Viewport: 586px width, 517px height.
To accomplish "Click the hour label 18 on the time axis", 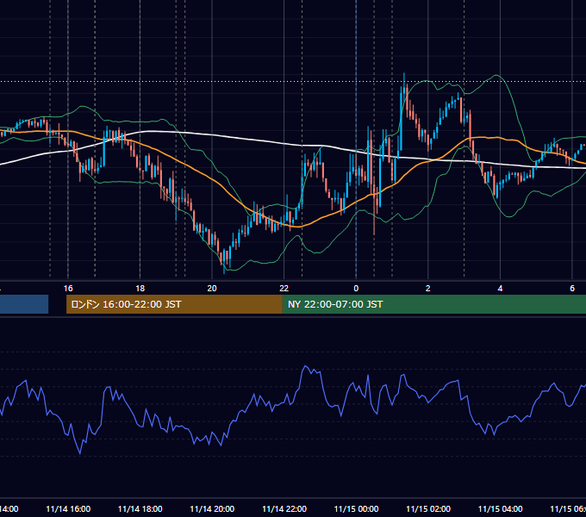I will 140,289.
